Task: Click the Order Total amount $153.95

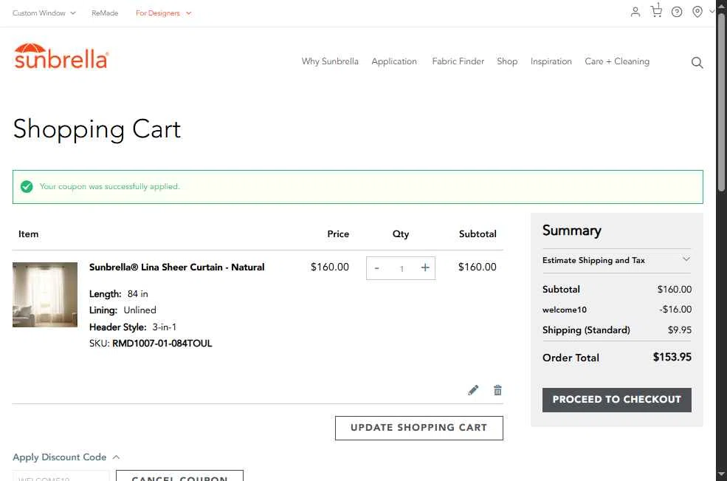Action: tap(672, 357)
